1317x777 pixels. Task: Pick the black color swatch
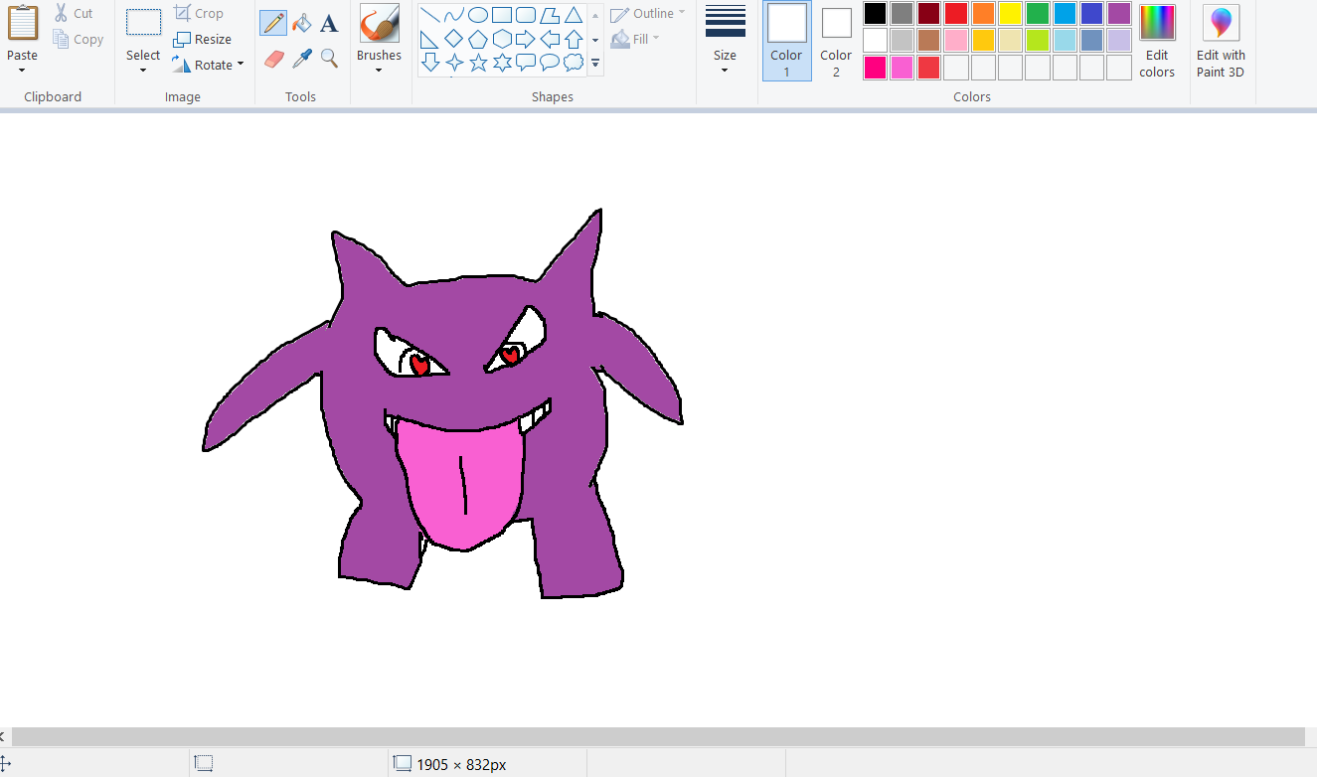point(875,13)
